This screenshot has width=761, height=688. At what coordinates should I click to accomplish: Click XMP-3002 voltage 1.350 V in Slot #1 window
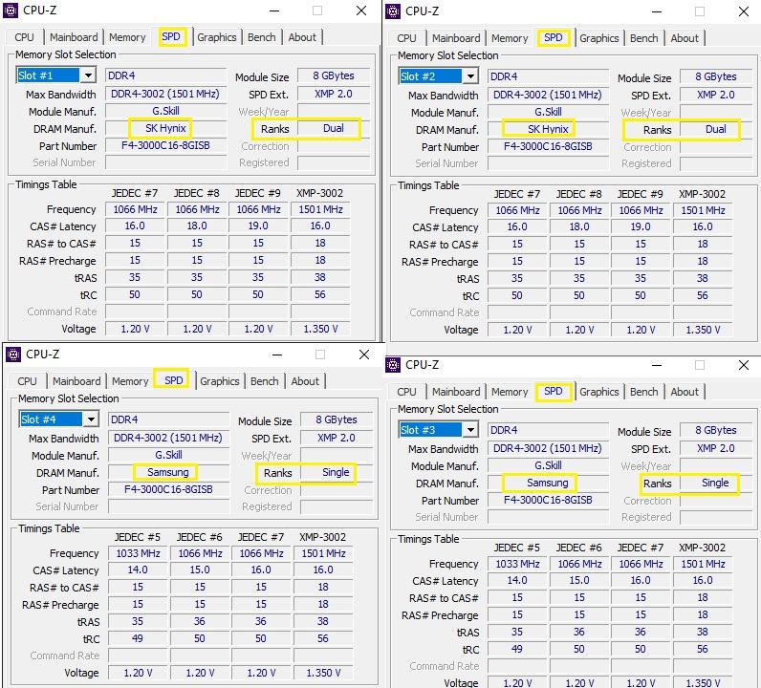(x=320, y=329)
